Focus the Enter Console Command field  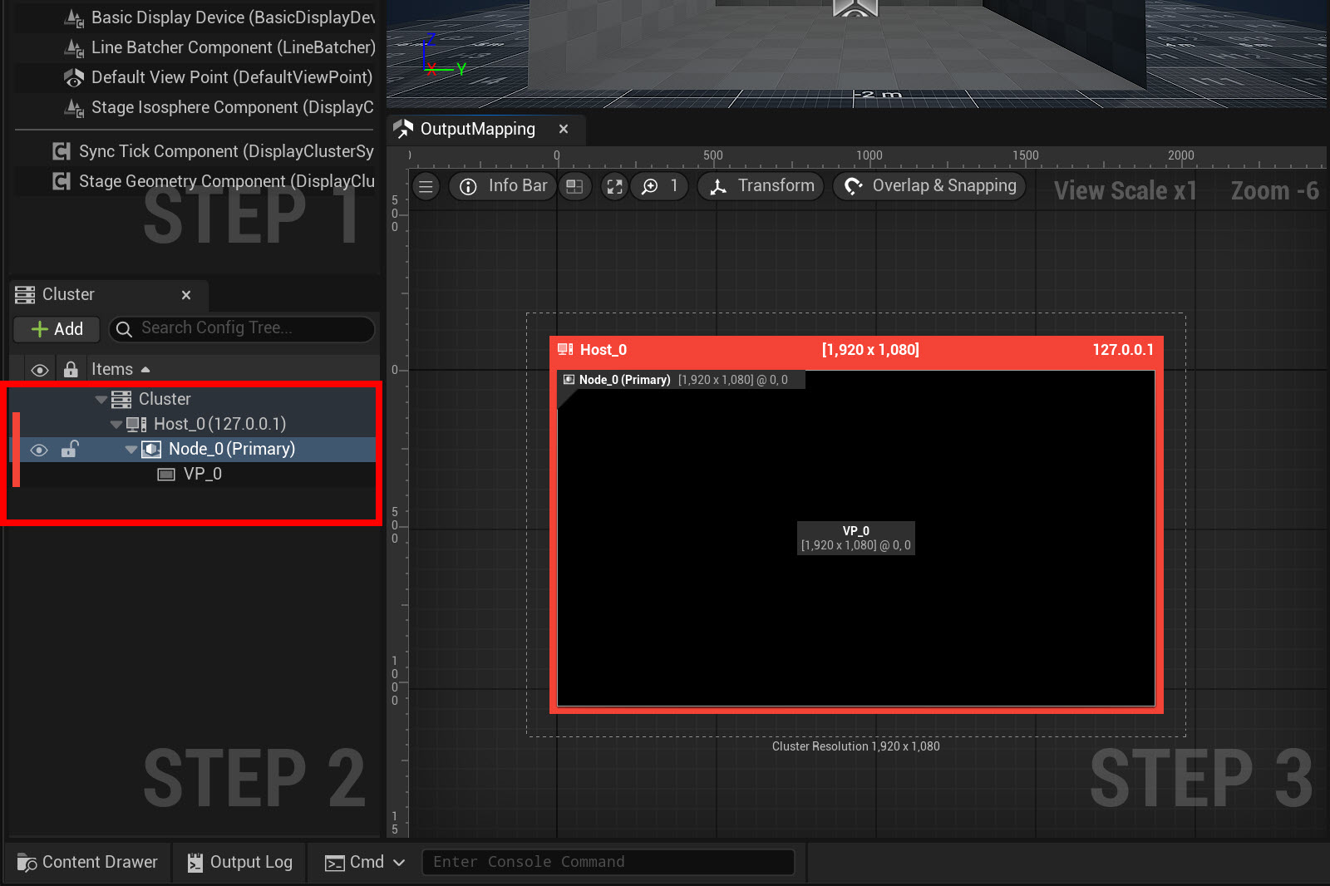tap(608, 862)
